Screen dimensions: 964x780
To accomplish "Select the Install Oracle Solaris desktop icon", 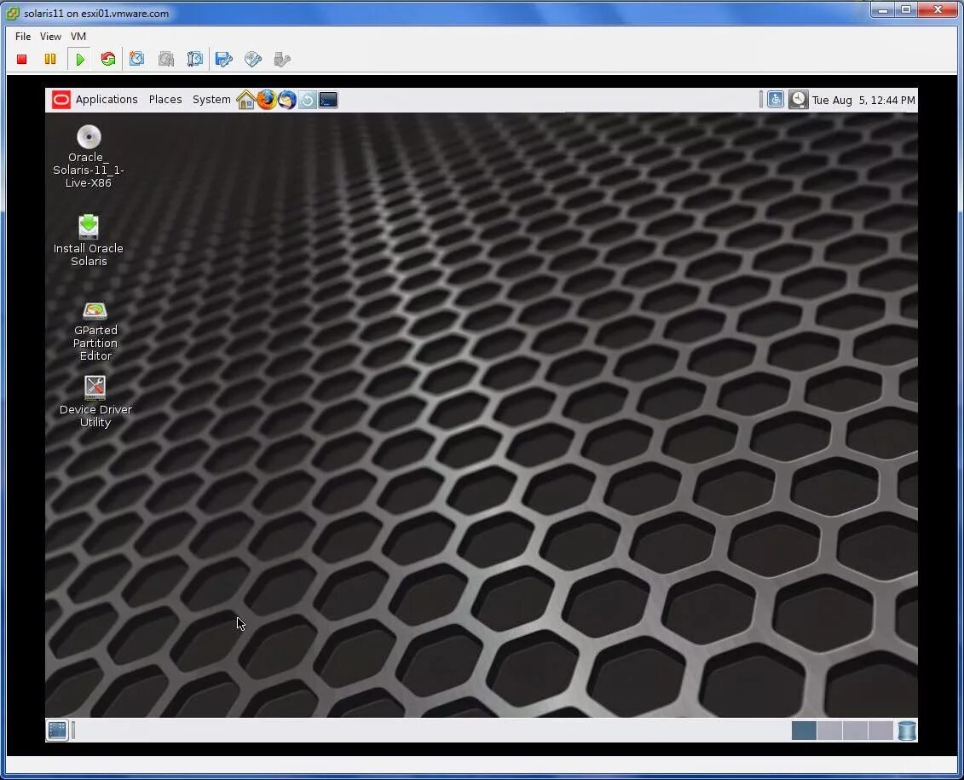I will (x=89, y=240).
